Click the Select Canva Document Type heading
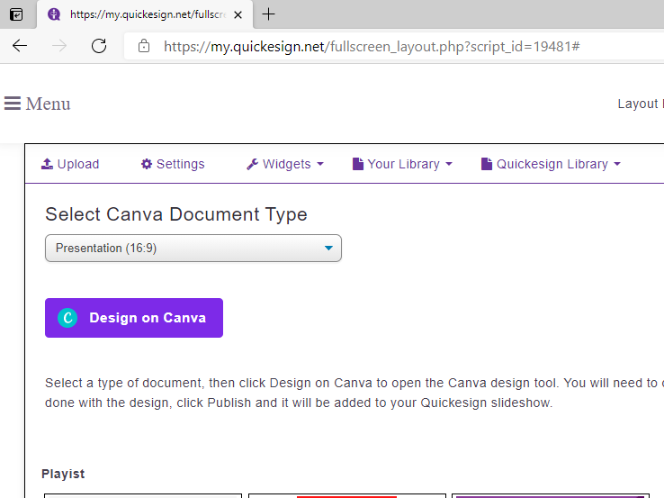This screenshot has height=498, width=664. tap(176, 214)
